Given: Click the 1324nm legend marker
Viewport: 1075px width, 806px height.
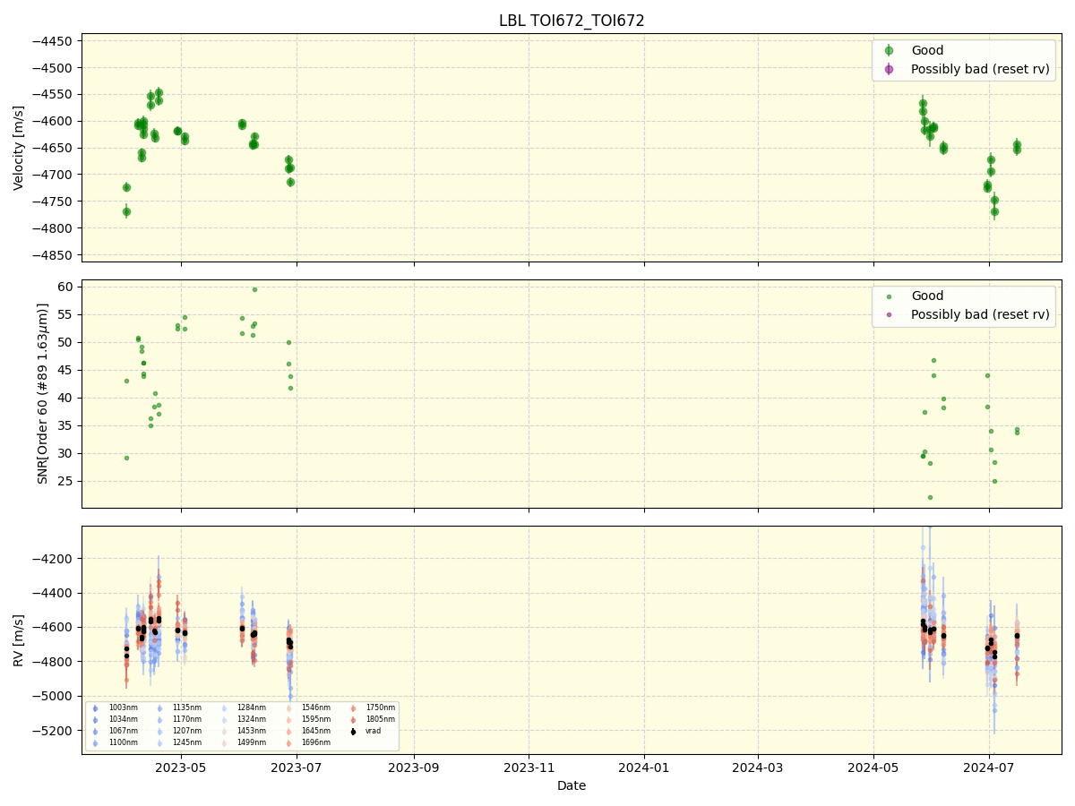Looking at the screenshot, I should coord(224,720).
